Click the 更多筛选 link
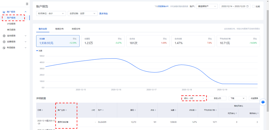 pyautogui.click(x=103, y=14)
